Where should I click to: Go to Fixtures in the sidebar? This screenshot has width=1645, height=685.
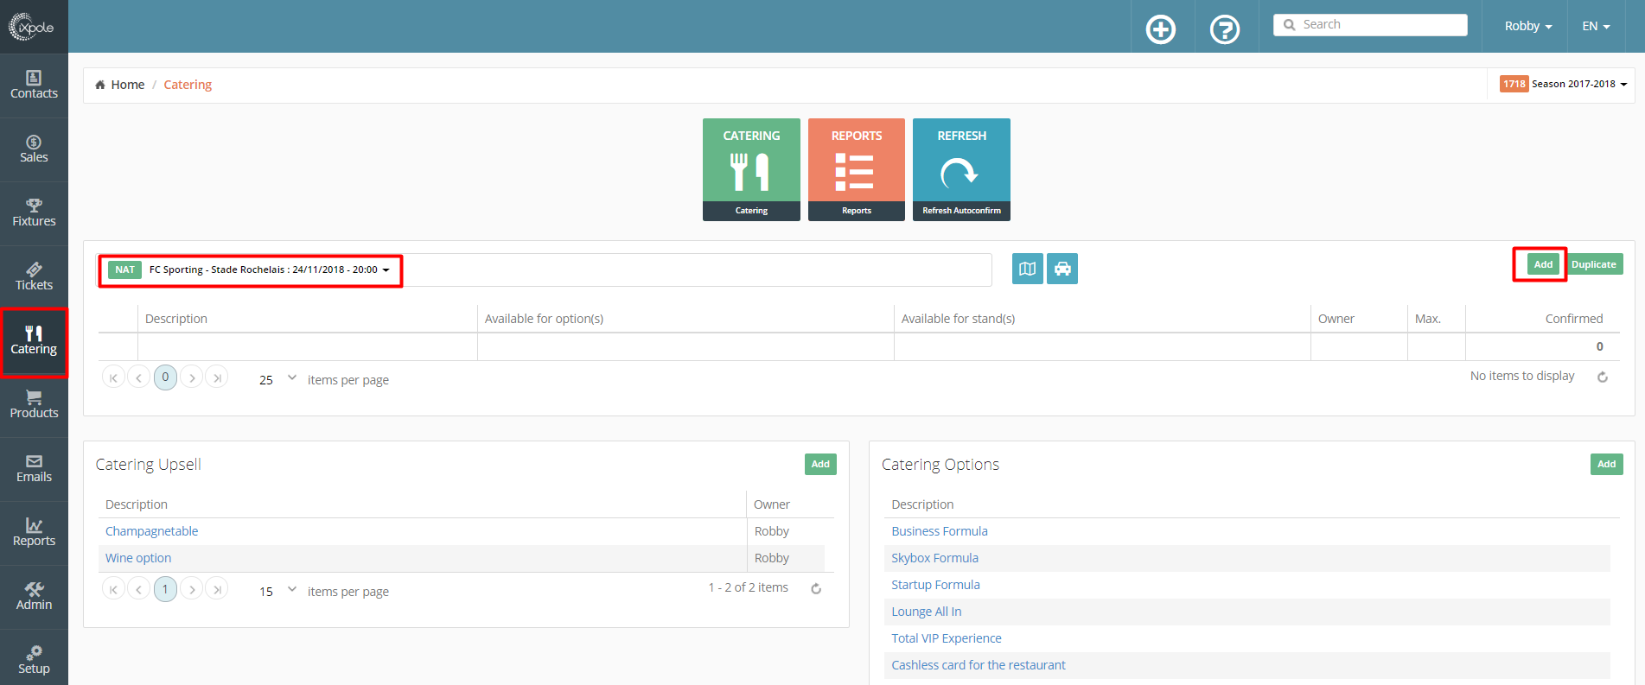pos(34,212)
